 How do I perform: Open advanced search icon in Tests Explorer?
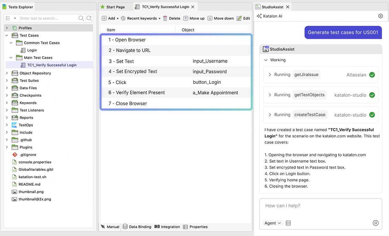coord(89,18)
